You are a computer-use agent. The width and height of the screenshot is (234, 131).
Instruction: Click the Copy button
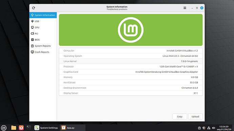(x=180, y=116)
